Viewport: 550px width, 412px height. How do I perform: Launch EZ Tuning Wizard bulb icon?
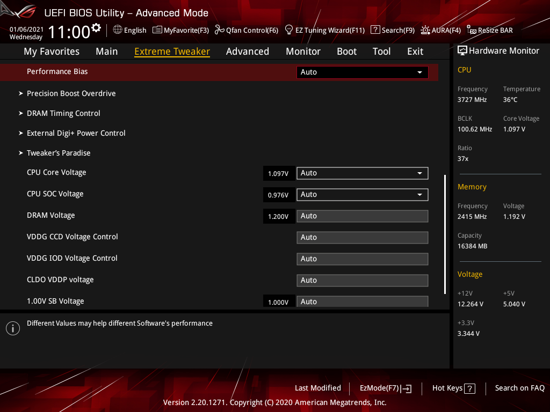[289, 30]
